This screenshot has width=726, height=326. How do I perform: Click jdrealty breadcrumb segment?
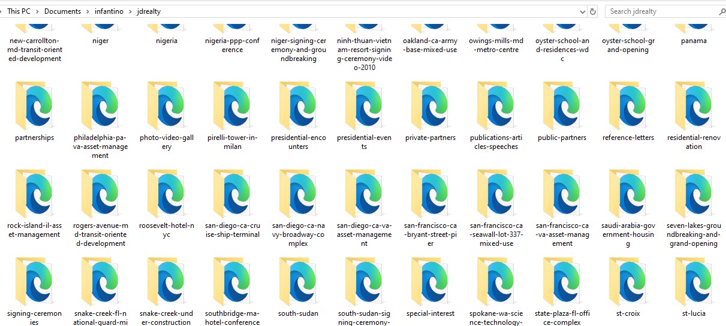tap(148, 11)
